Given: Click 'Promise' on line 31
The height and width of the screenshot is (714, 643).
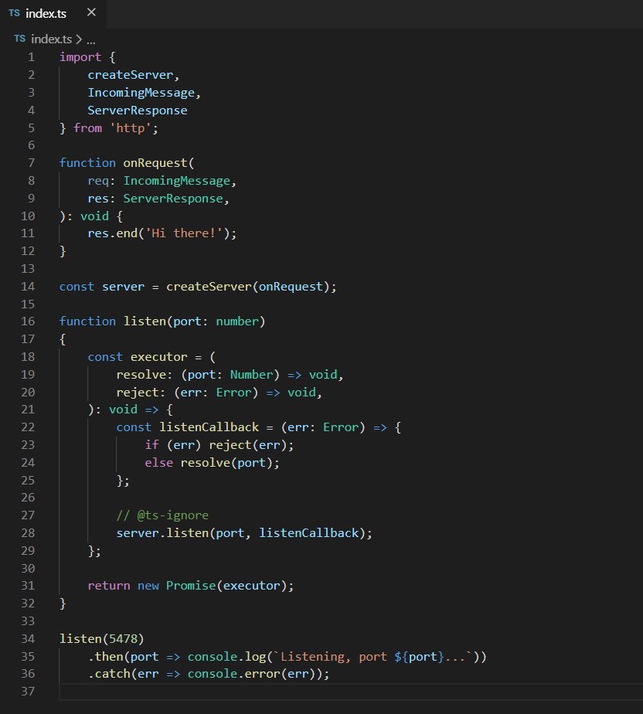Looking at the screenshot, I should coord(191,586).
